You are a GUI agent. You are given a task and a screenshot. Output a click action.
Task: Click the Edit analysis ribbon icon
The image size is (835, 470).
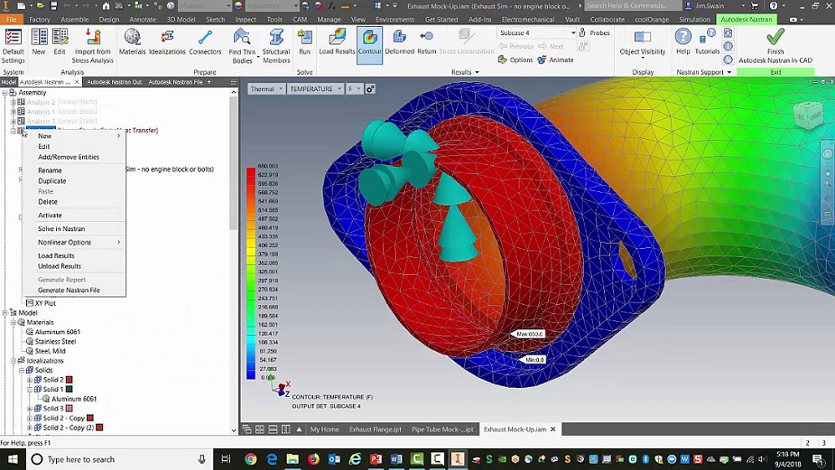point(60,42)
